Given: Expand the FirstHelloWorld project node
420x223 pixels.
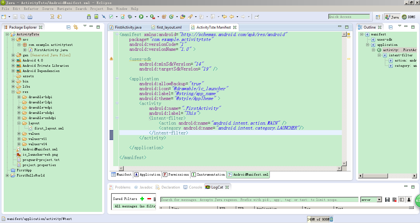Looking at the screenshot, I should click(x=7, y=175).
